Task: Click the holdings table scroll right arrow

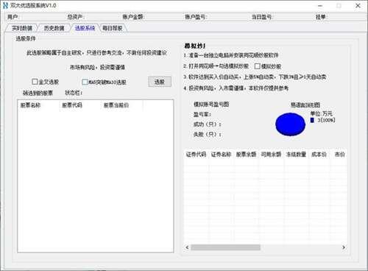Action: pos(344,247)
